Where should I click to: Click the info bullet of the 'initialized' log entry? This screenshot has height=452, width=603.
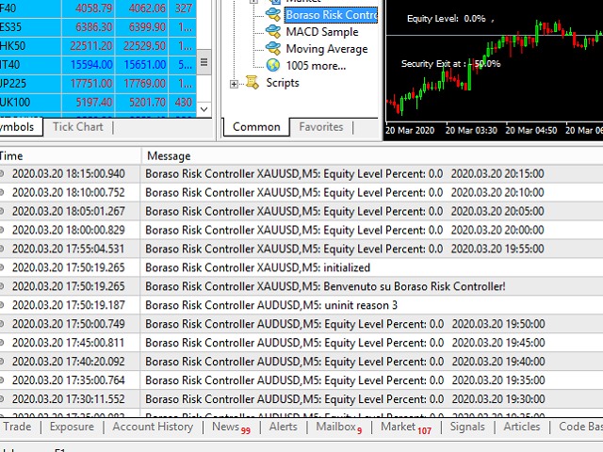click(2, 267)
